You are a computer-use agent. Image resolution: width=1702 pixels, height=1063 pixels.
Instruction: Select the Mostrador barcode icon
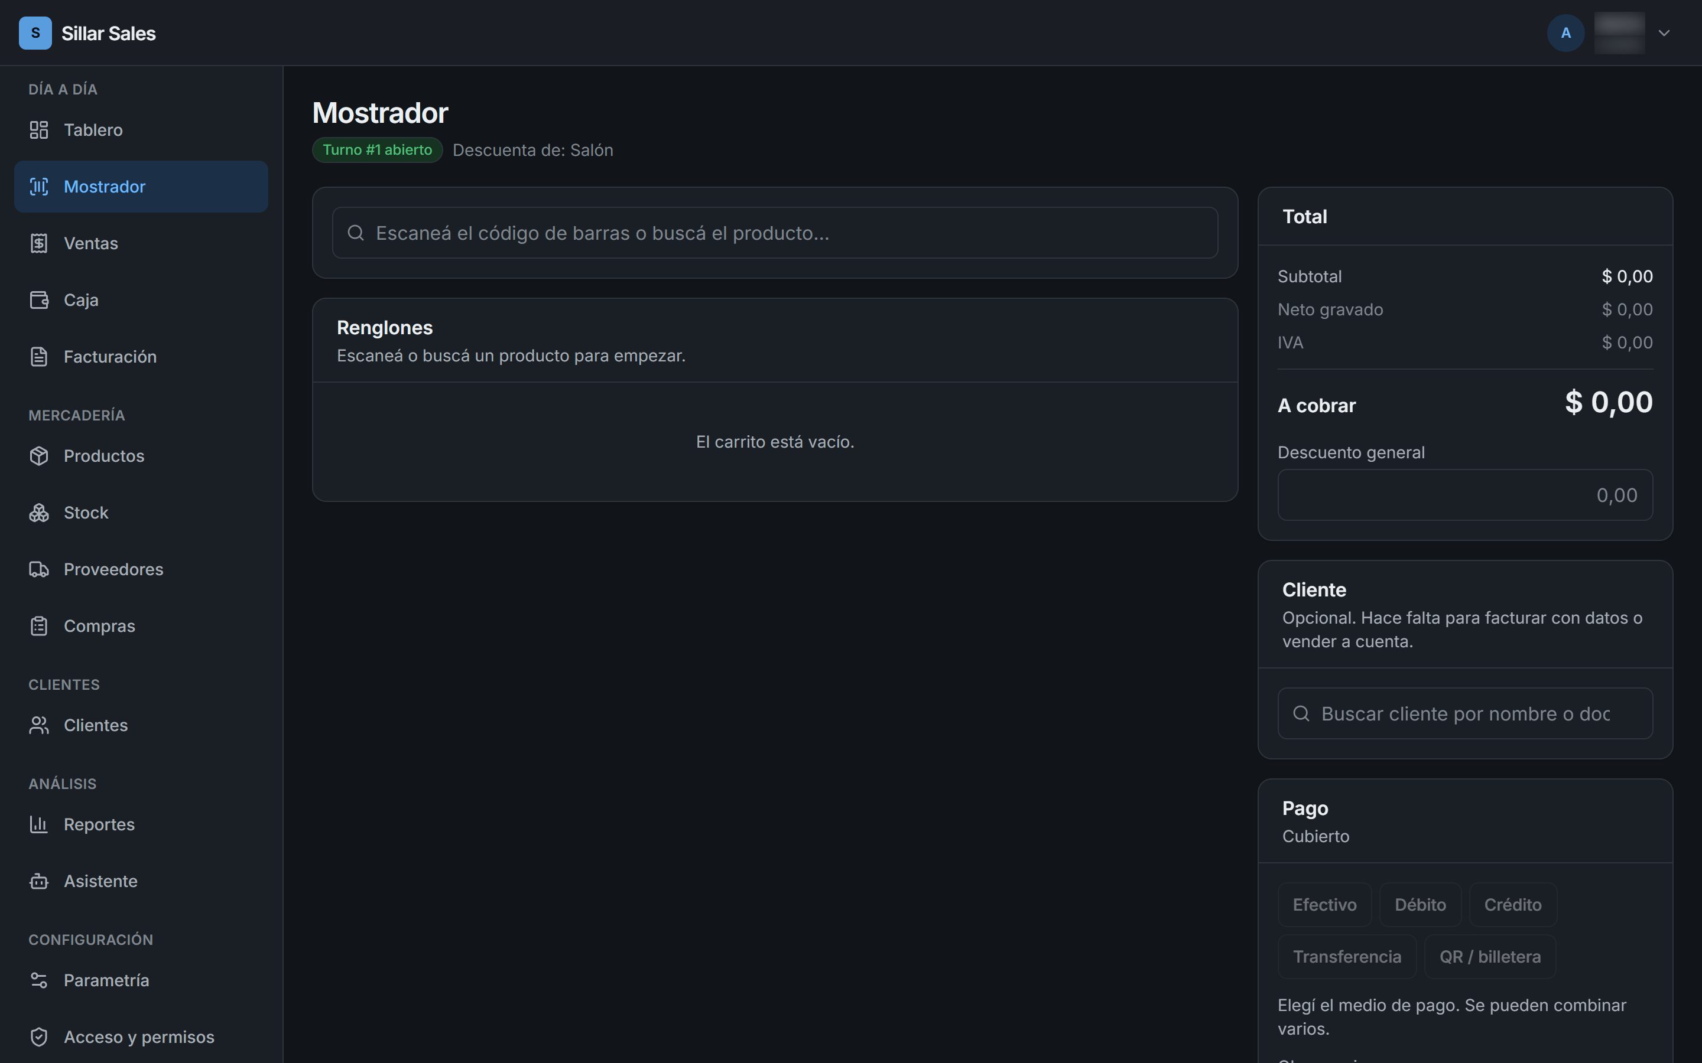point(38,186)
